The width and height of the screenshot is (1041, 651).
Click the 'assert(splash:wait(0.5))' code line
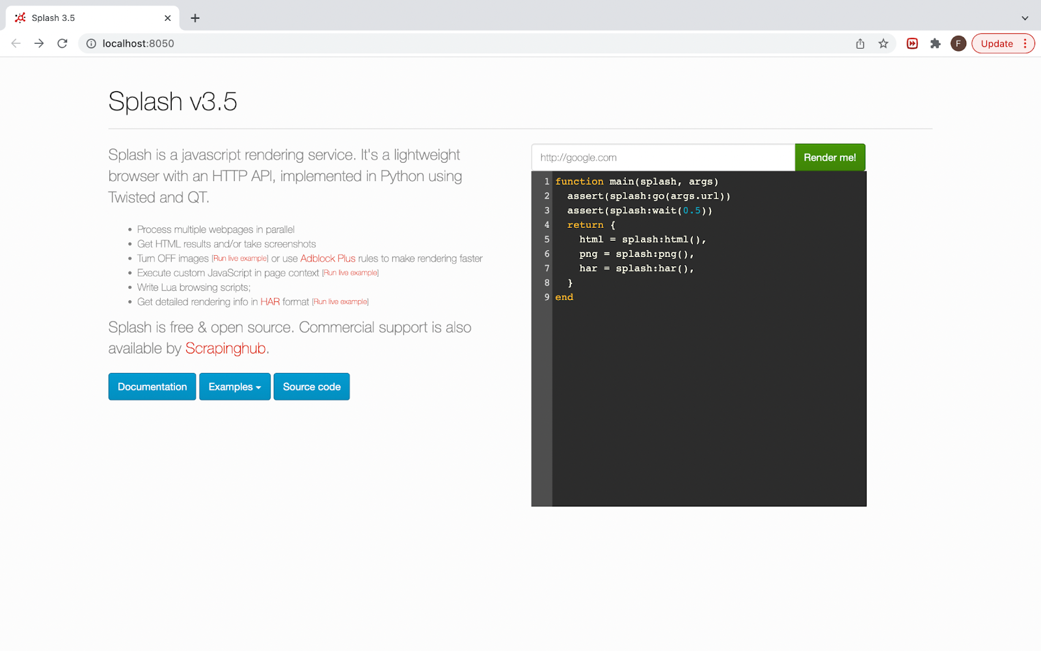click(x=640, y=210)
